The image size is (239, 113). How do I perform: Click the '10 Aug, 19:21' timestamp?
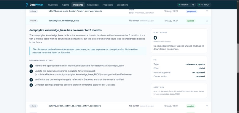pyautogui.click(x=171, y=11)
